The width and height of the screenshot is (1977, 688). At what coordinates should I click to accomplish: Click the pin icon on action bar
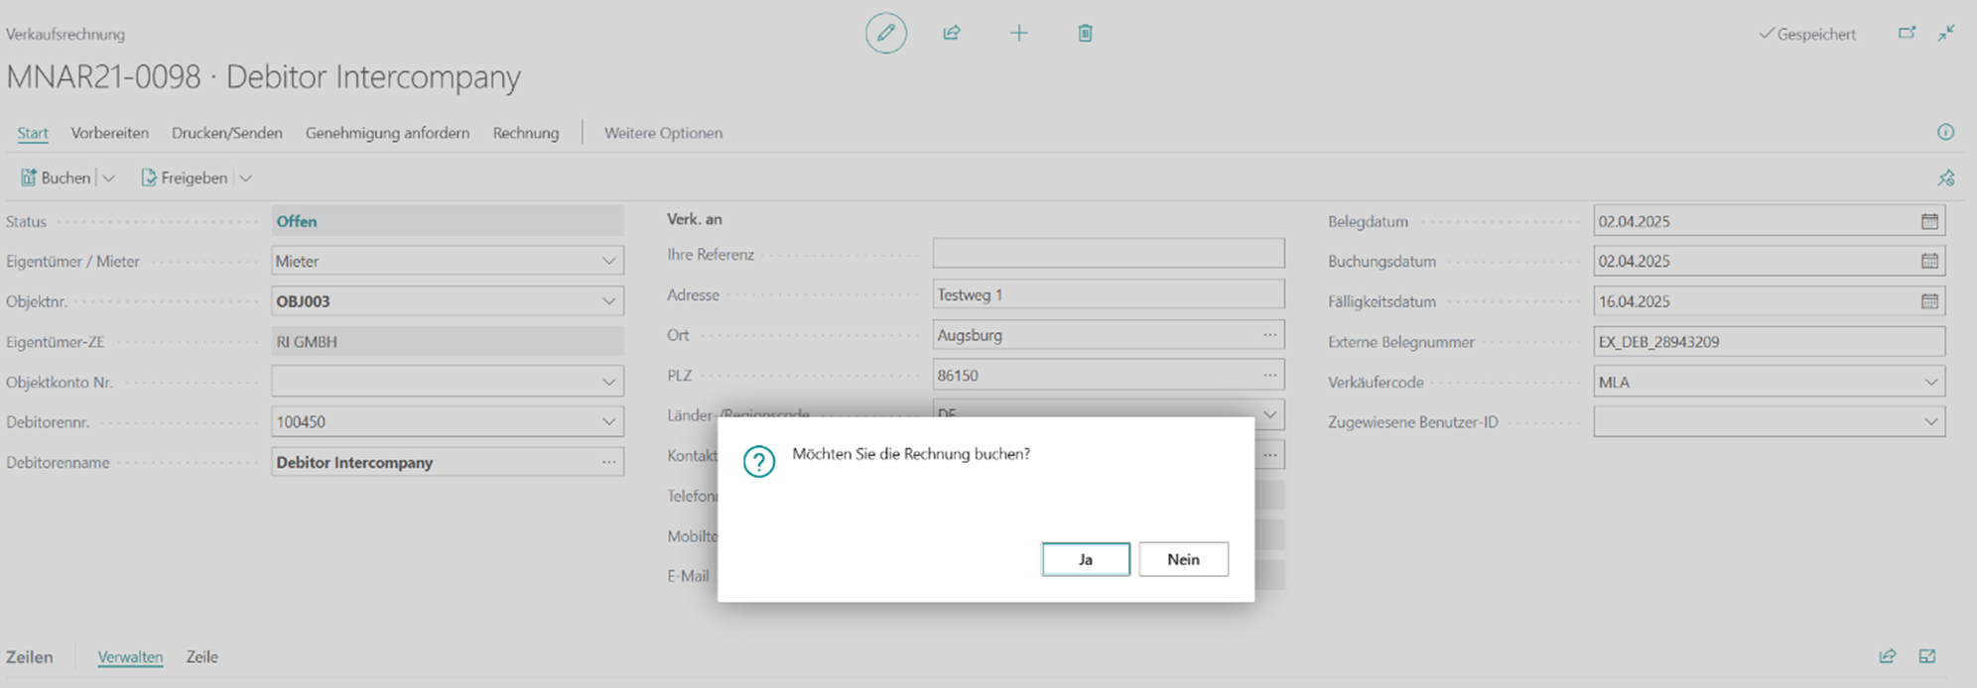[1945, 178]
